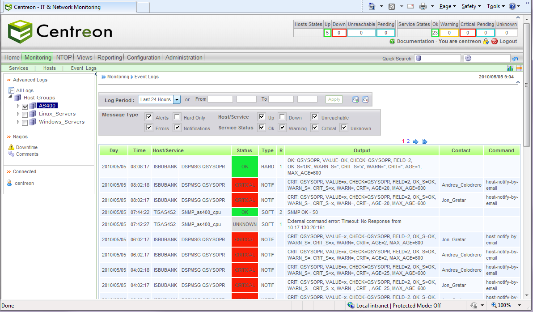Switch to the Hosts tab

[x=49, y=68]
